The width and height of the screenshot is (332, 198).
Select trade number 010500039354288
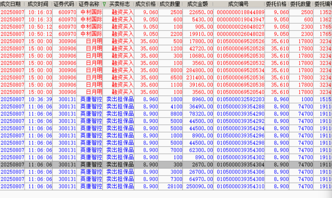click(x=241, y=106)
